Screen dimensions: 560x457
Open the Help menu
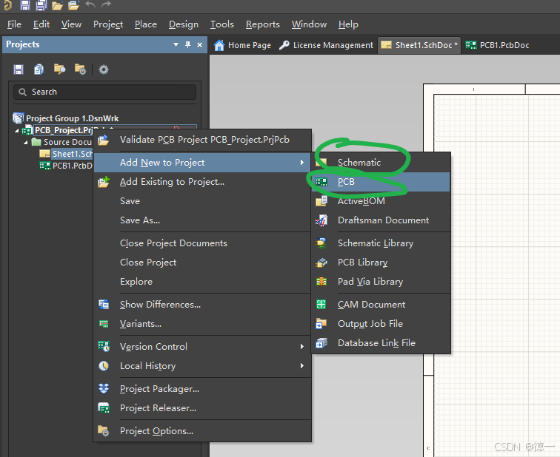[x=348, y=24]
